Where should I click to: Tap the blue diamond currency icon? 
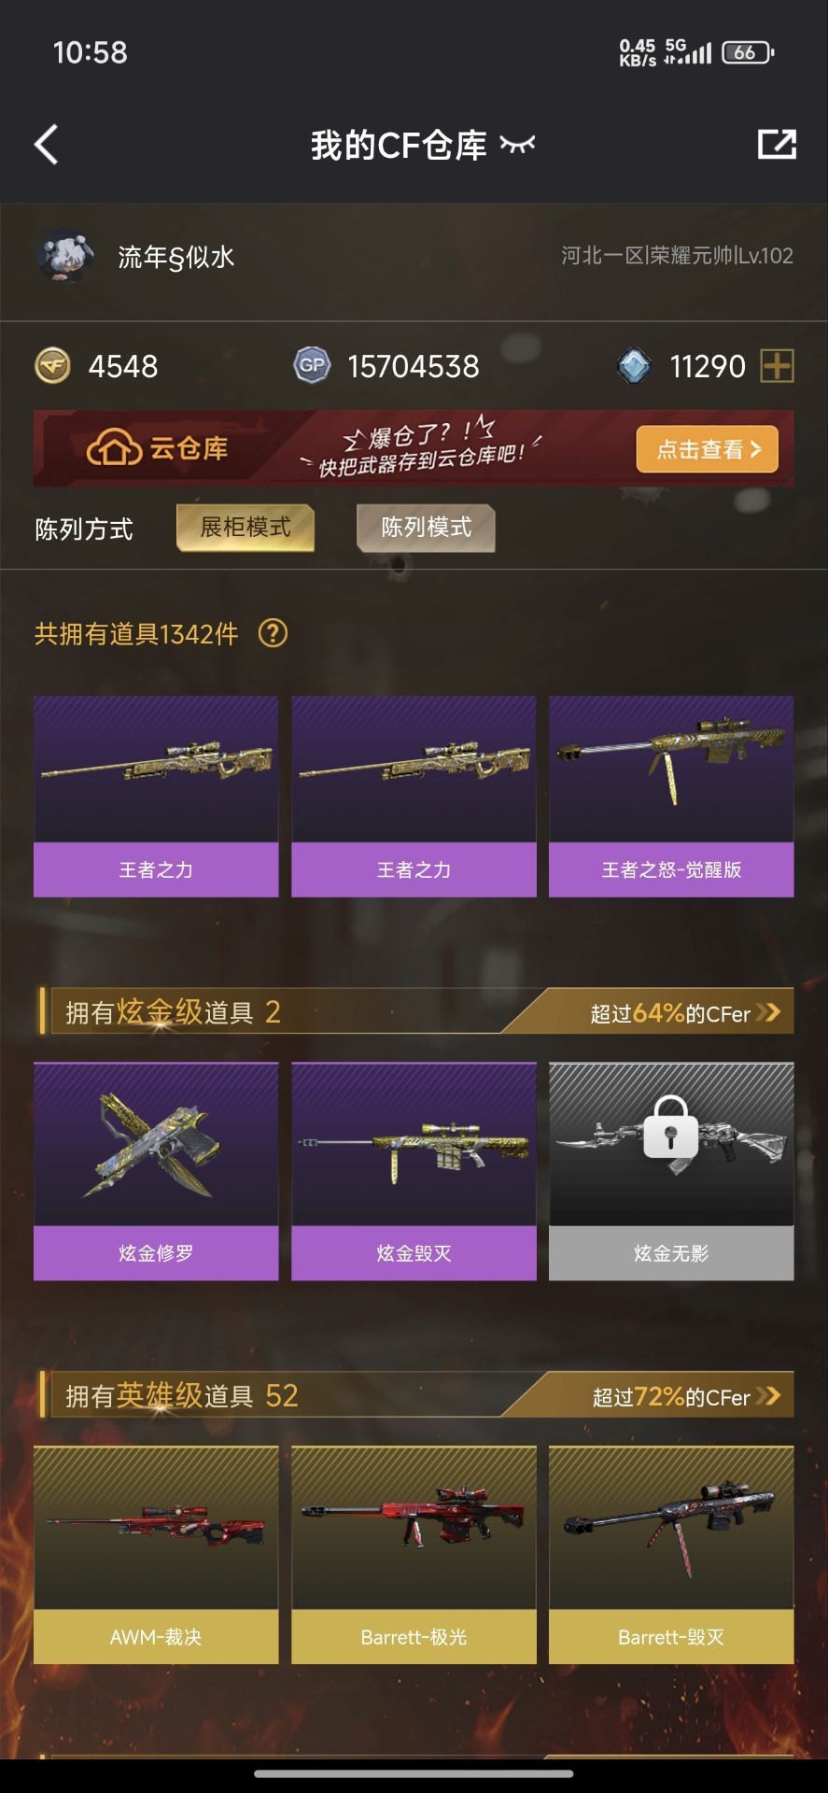pos(634,366)
